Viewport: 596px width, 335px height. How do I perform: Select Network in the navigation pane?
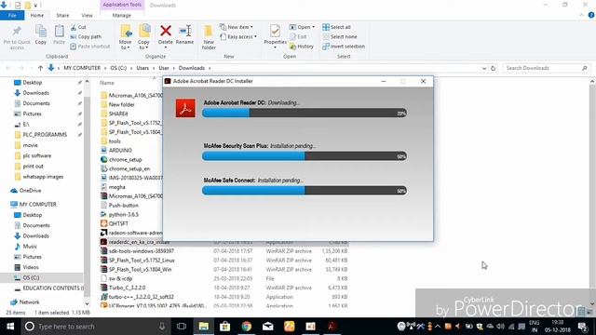[x=26, y=301]
